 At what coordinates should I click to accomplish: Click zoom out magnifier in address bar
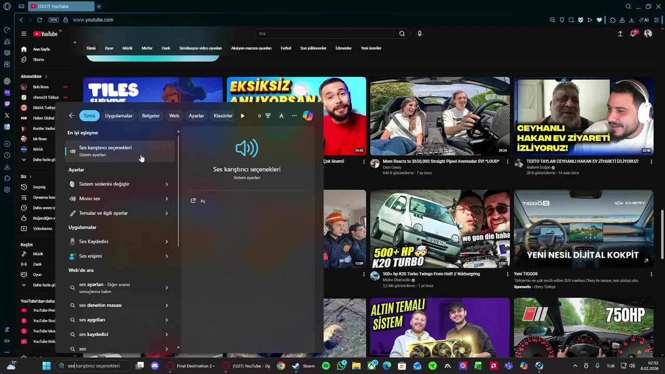(552, 20)
